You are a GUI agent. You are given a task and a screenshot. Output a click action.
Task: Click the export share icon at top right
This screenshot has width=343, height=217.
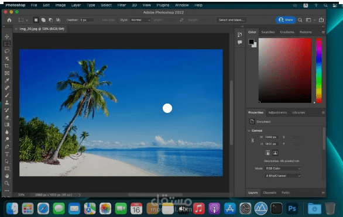[321, 20]
